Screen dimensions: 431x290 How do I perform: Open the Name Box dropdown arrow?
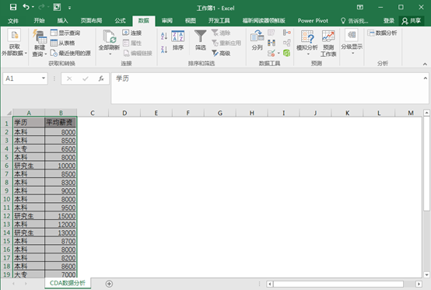coord(44,79)
